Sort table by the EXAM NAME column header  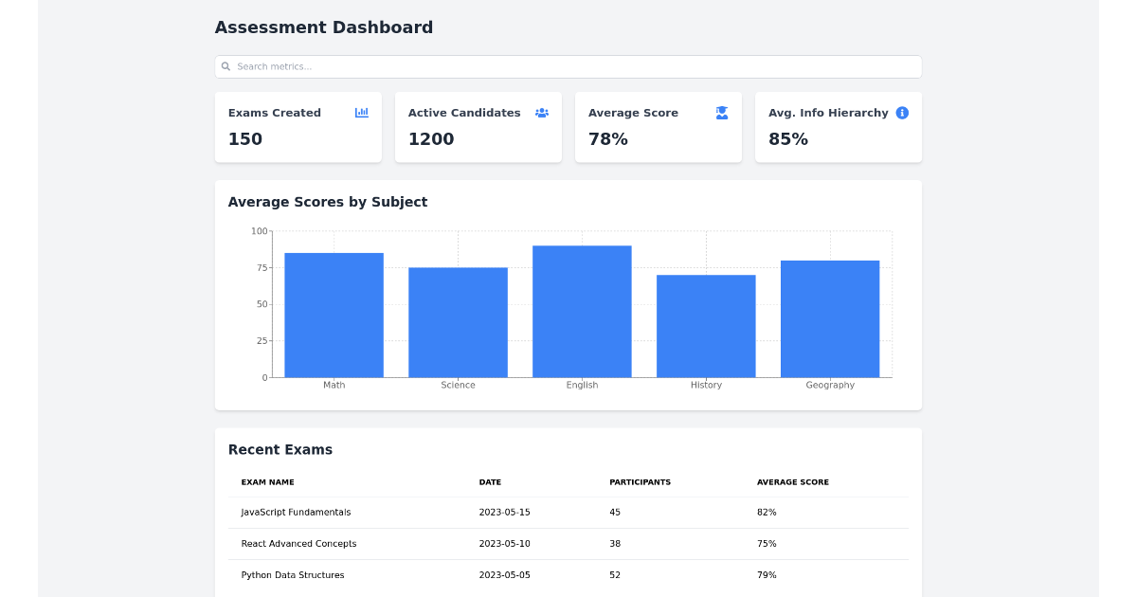[x=267, y=481]
